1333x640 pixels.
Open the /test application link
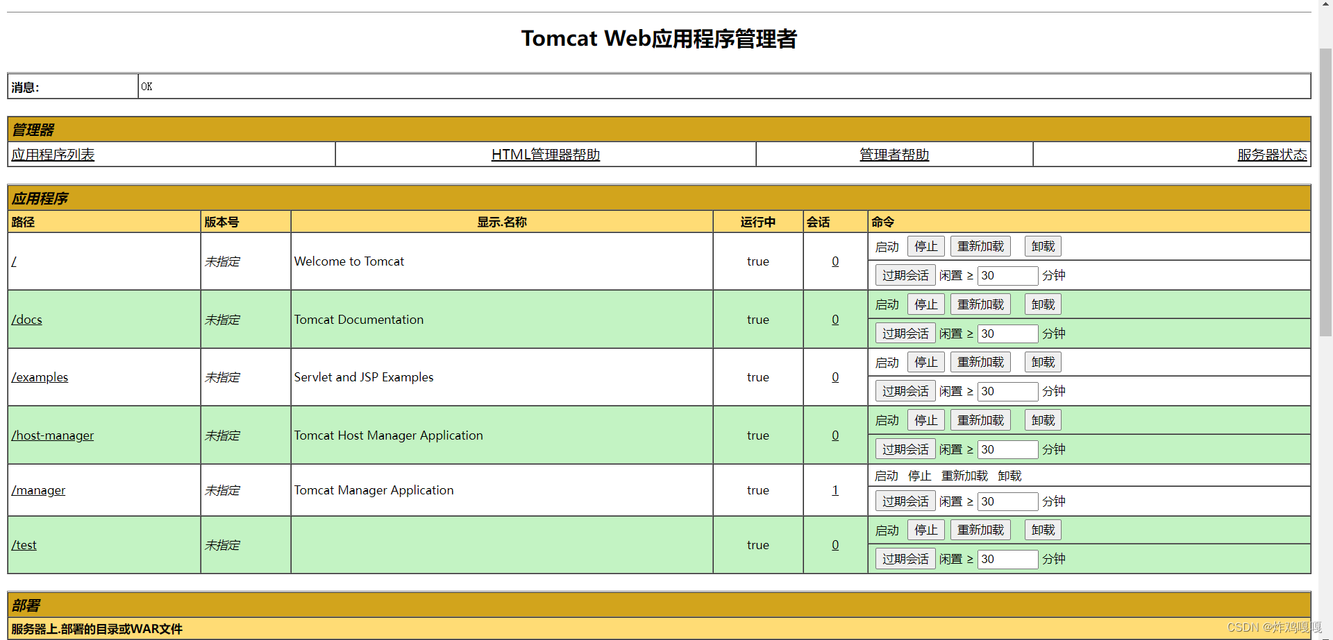24,545
